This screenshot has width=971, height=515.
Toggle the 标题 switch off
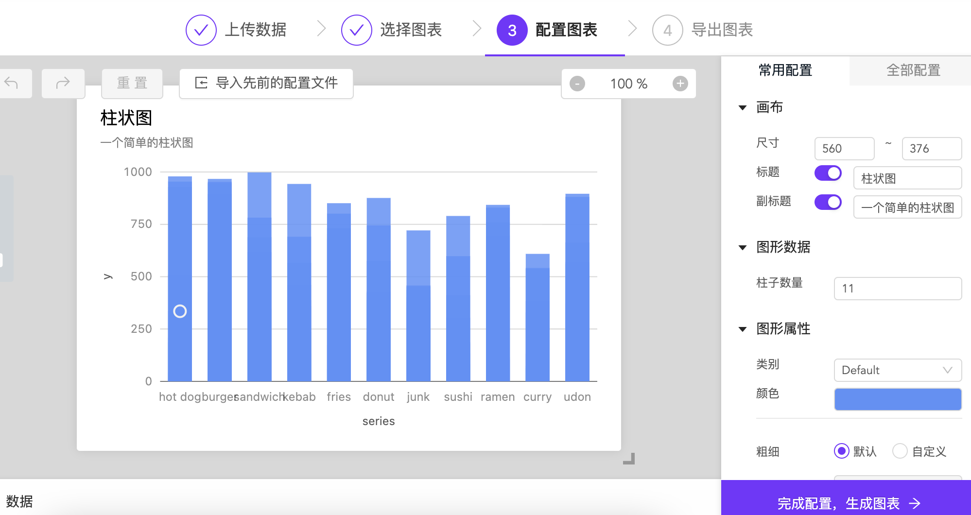pos(828,173)
